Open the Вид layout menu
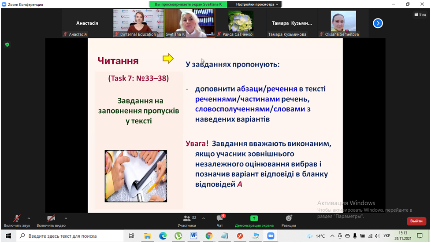431x243 pixels. (x=420, y=14)
